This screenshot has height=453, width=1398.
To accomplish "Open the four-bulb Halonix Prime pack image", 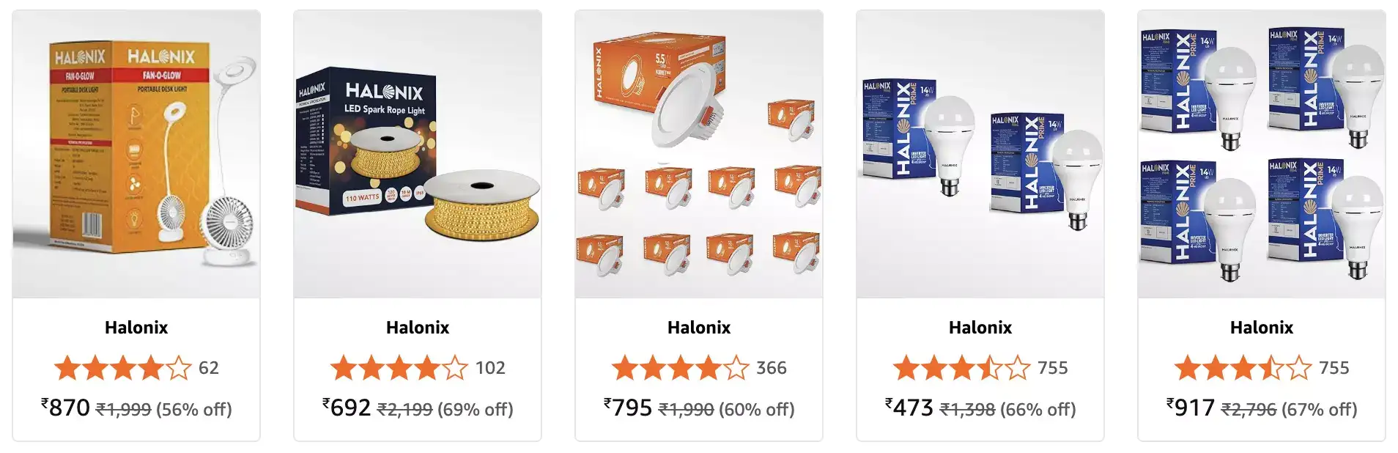I will pos(1262,154).
